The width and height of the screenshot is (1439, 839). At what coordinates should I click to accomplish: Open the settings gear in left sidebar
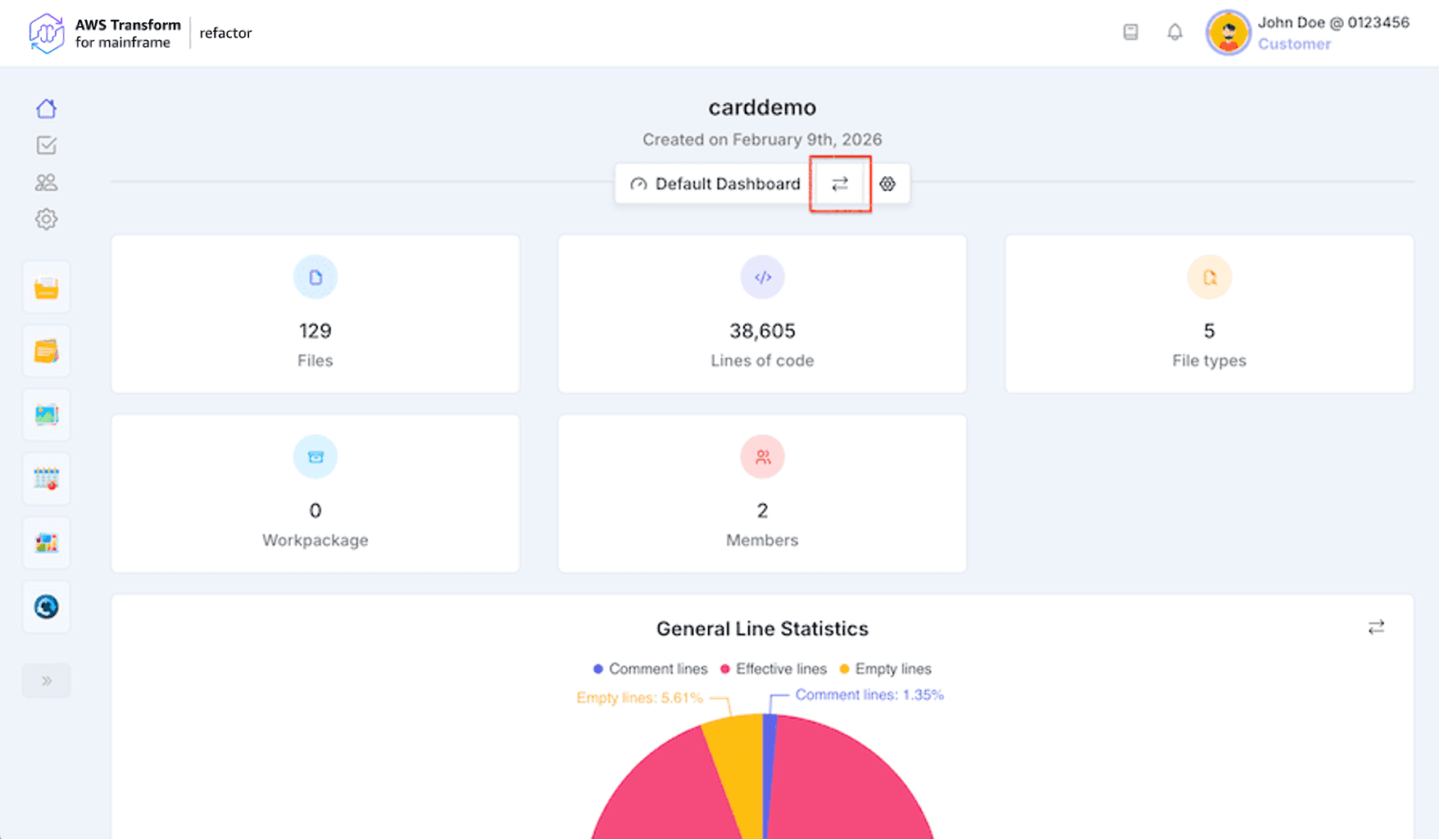pyautogui.click(x=47, y=220)
